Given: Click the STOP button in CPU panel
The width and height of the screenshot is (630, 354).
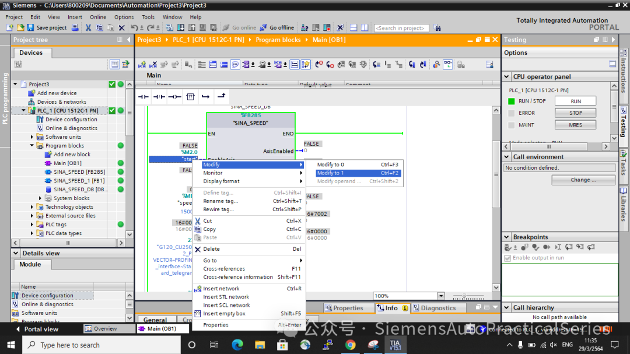Looking at the screenshot, I should point(575,113).
